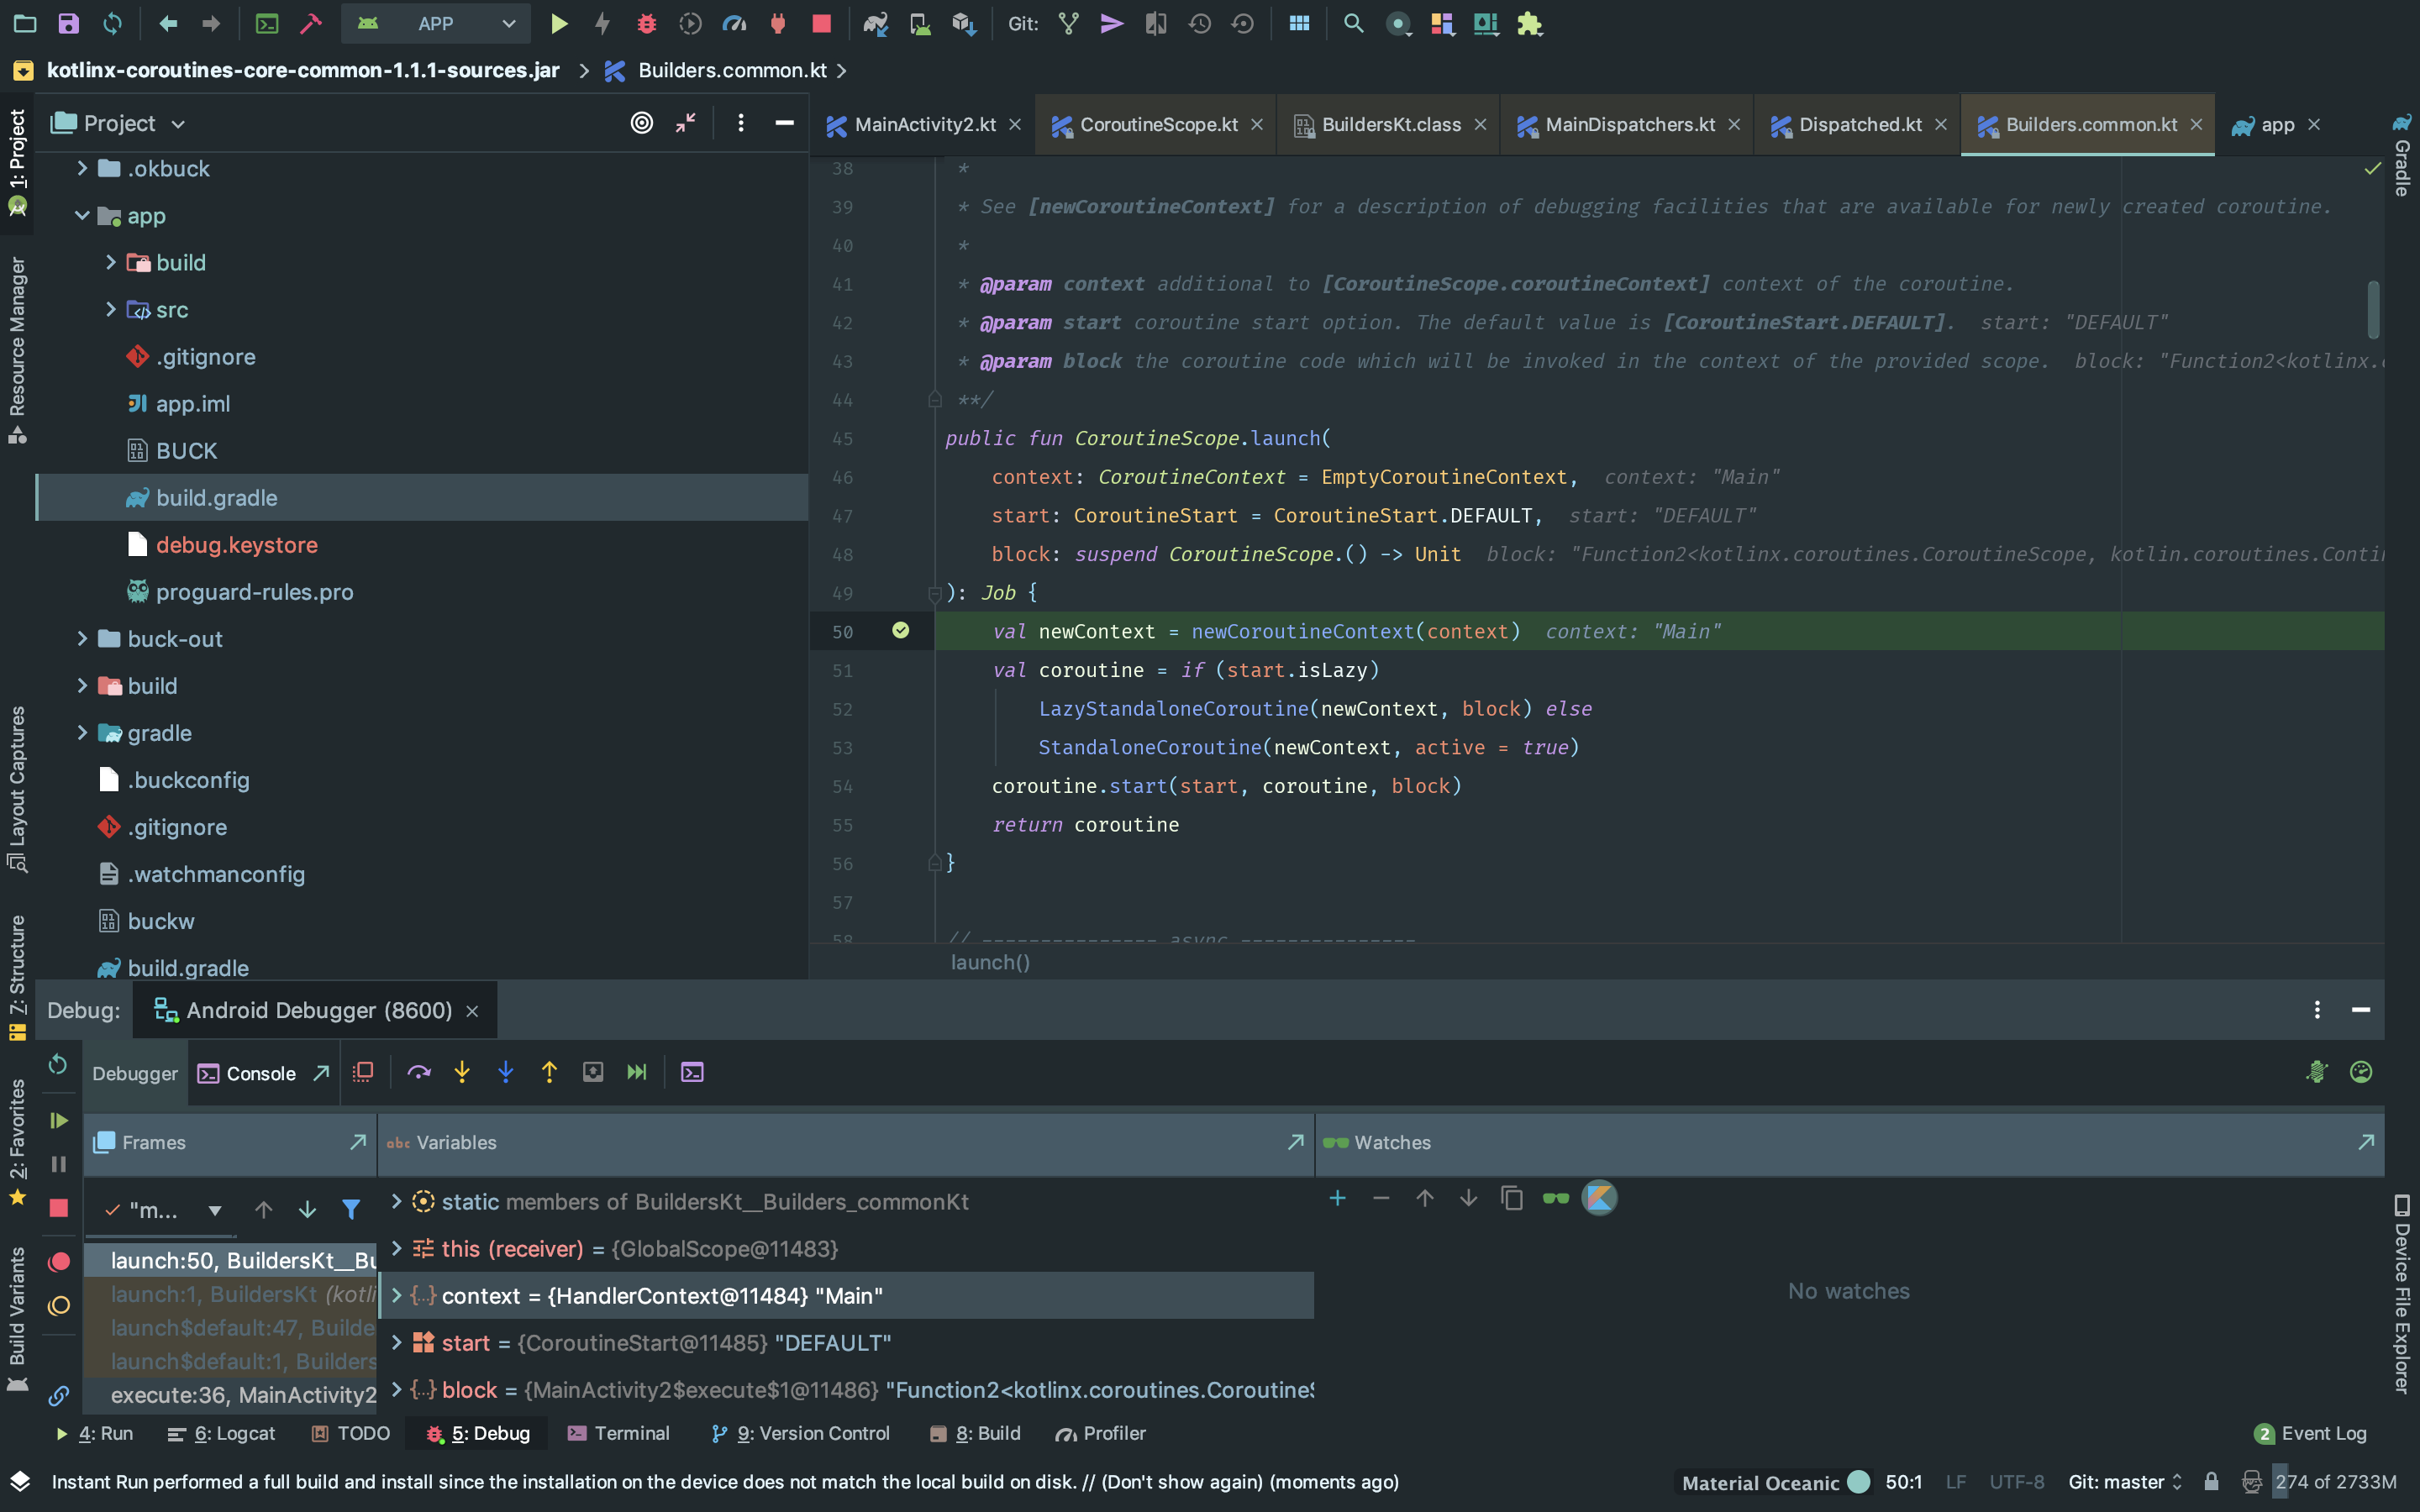The width and height of the screenshot is (2420, 1512).
Task: Click the Event Log button
Action: pos(2310,1433)
